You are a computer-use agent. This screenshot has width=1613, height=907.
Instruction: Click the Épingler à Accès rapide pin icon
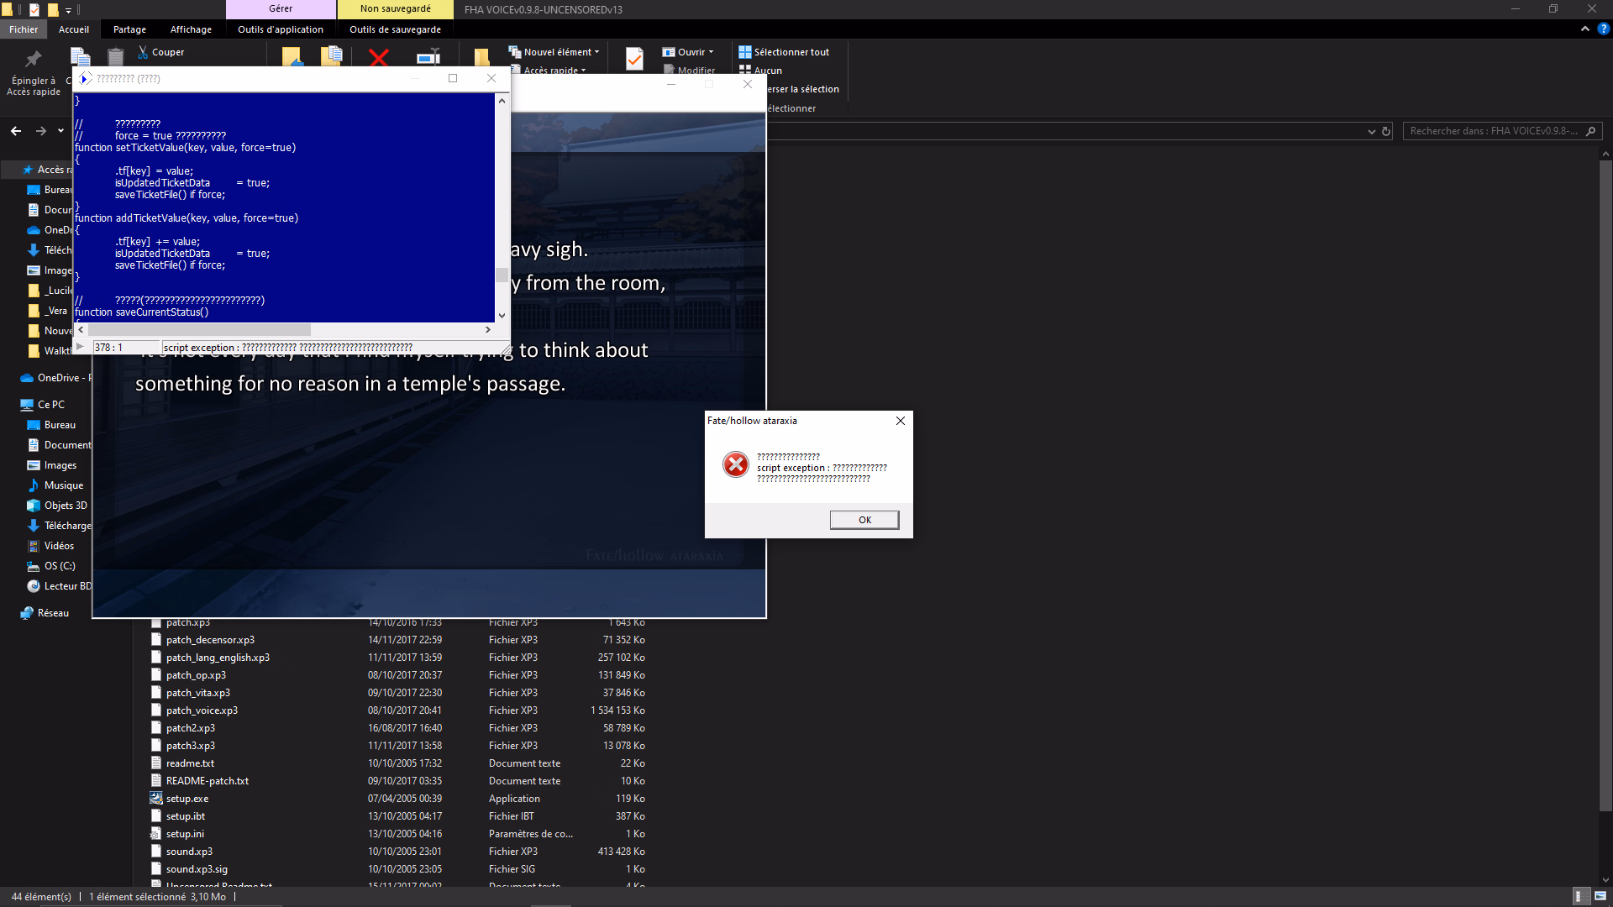pyautogui.click(x=34, y=60)
